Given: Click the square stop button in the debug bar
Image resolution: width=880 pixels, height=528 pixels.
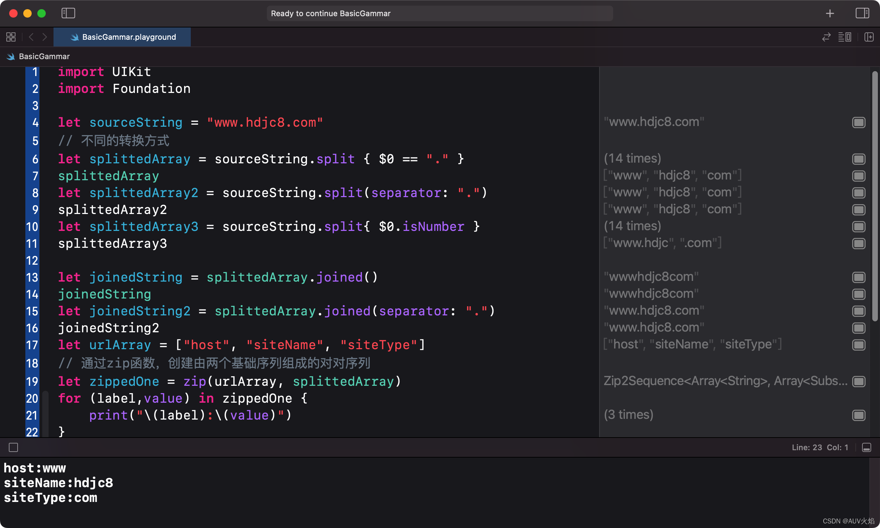Looking at the screenshot, I should pos(13,447).
